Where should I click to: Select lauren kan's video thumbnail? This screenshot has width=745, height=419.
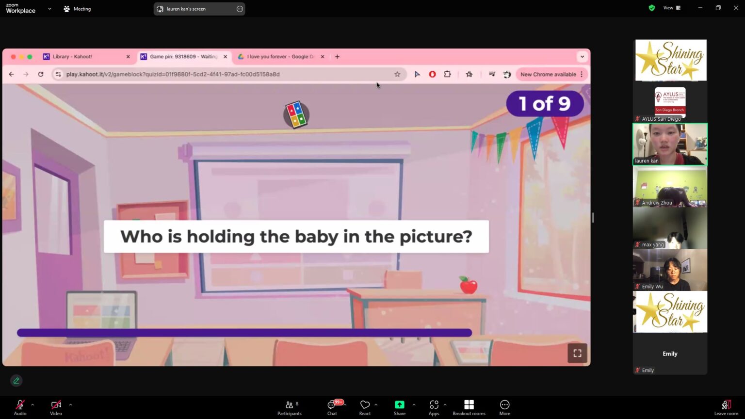[x=670, y=144]
